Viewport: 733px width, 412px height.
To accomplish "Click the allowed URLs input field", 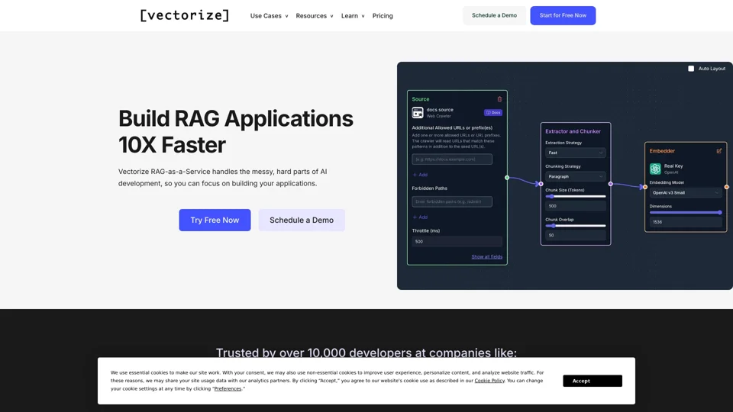I will click(451, 159).
